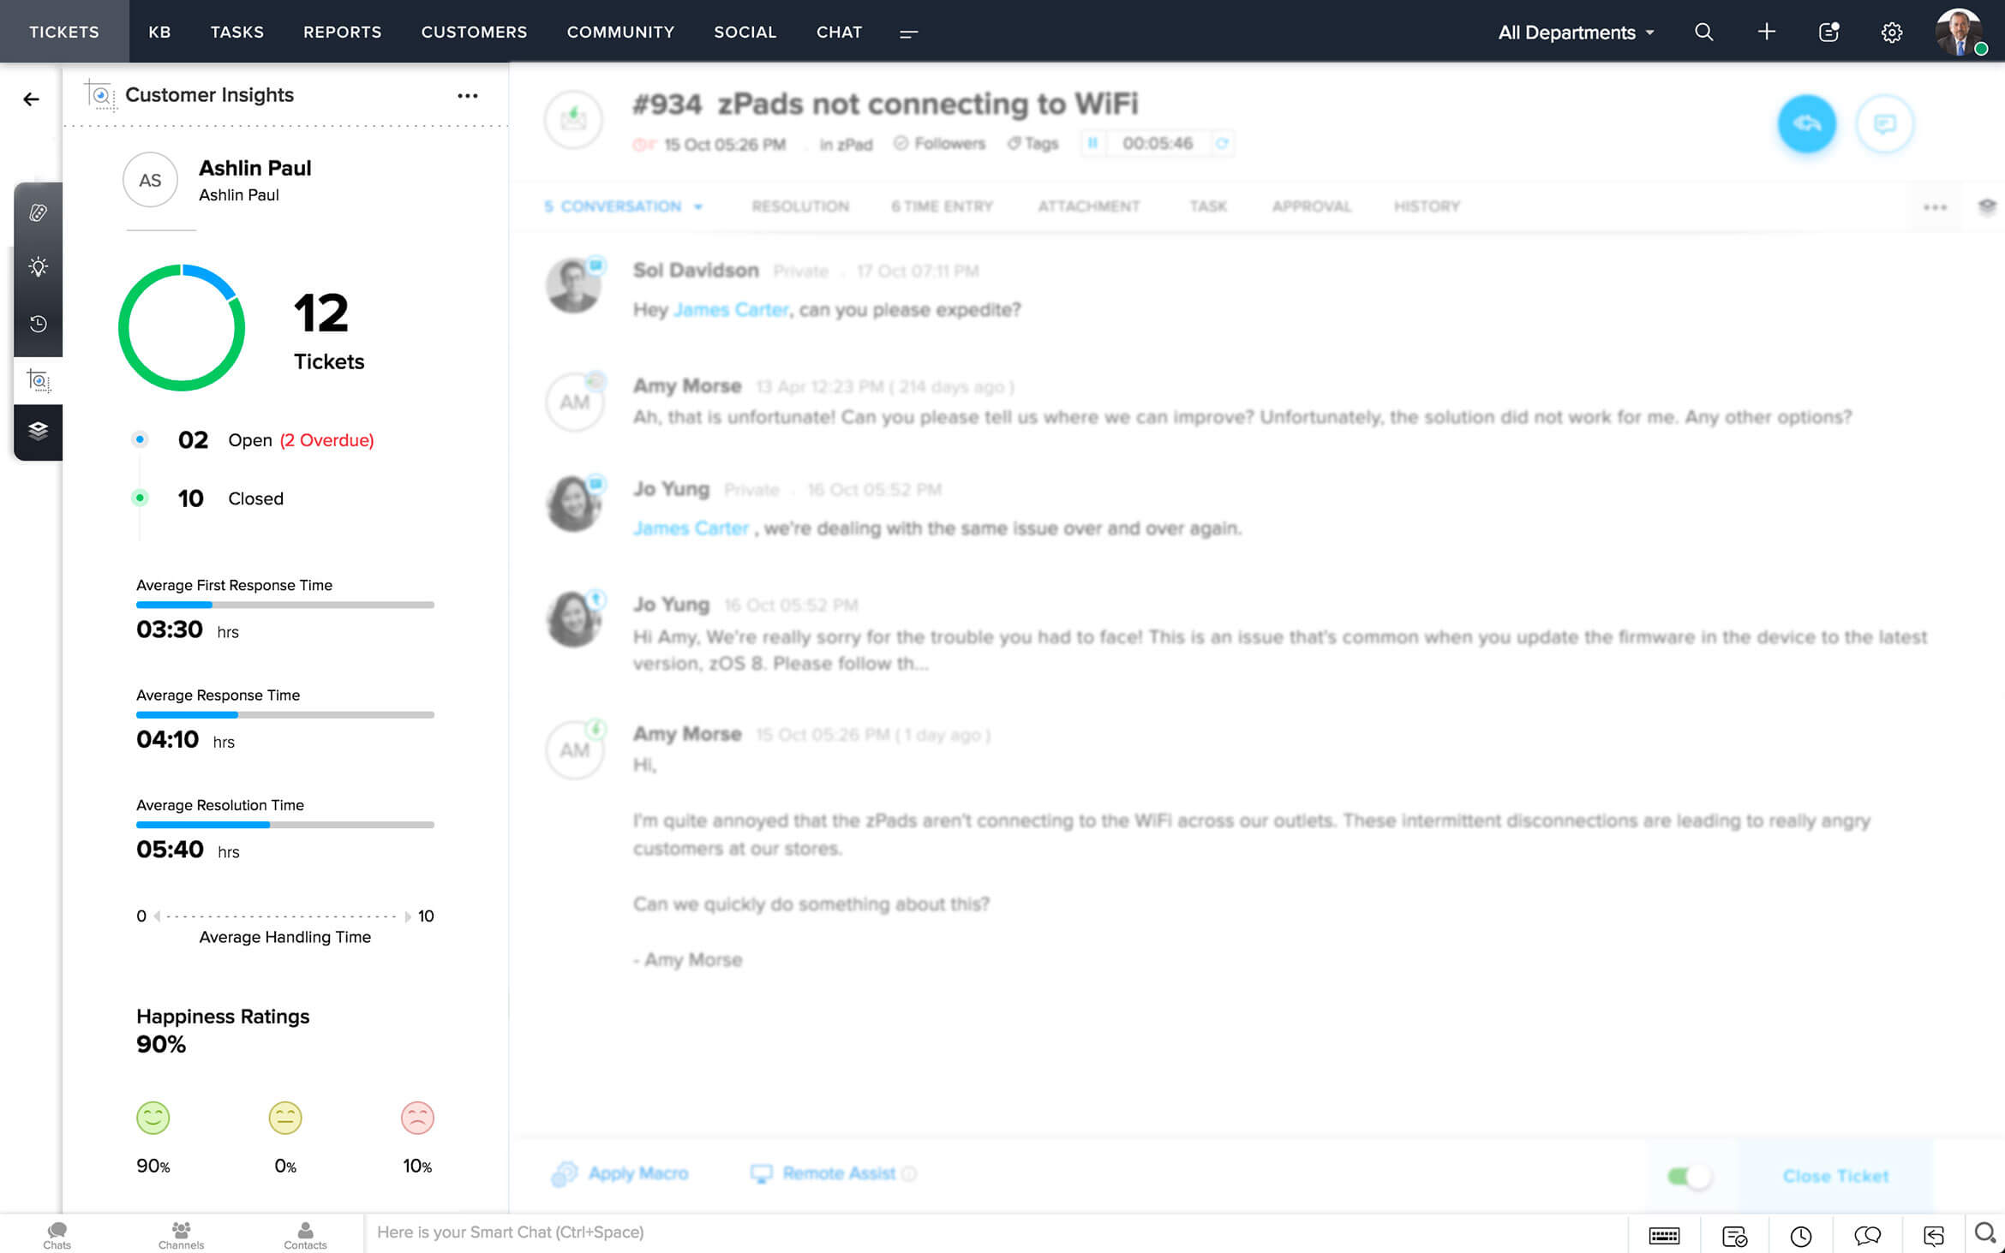Click the Apply Macro link

(x=637, y=1173)
